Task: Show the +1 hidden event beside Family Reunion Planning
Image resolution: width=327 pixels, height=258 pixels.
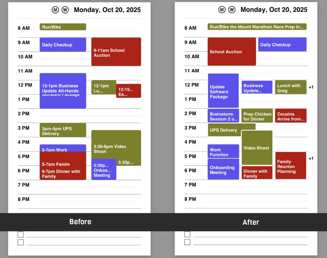Action: pos(311,159)
